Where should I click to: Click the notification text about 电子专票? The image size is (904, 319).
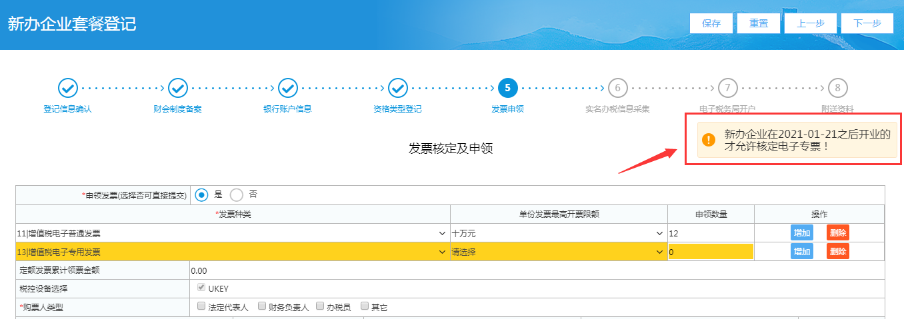click(x=807, y=140)
